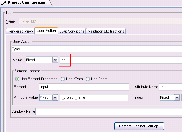Click the User Action Type field
The width and height of the screenshot is (182, 132).
pyautogui.click(x=97, y=49)
